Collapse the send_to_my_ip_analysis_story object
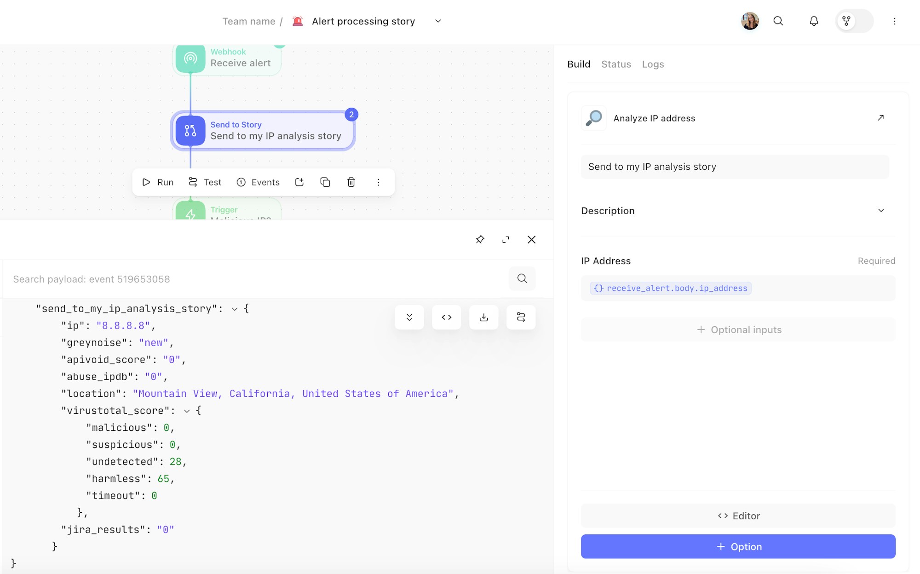Image resolution: width=920 pixels, height=574 pixels. point(235,309)
